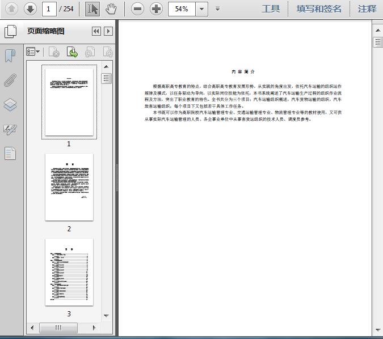Open the toolbar overflow options dropdown

[x=218, y=9]
